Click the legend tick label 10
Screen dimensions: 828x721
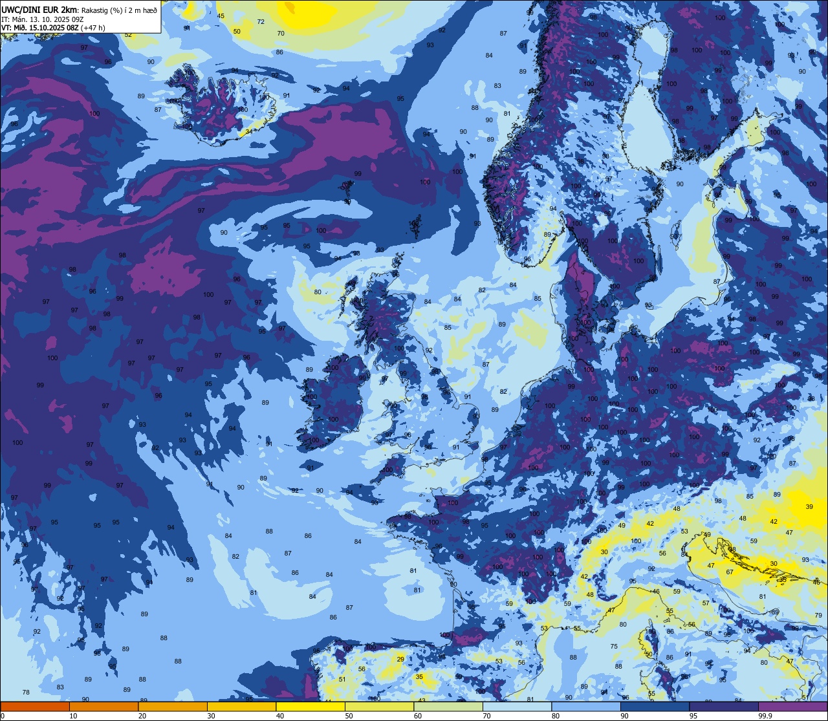pos(73,716)
